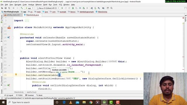Click the Save All toolbar icon

6,8
